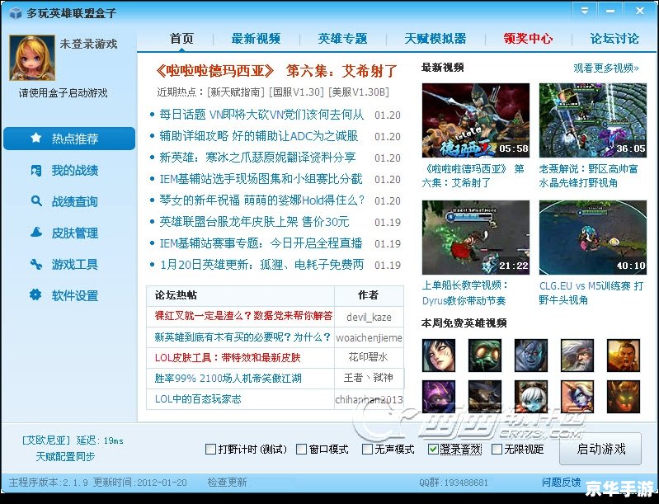
Task: Switch to 天赋模拟器 tab
Action: coord(435,39)
